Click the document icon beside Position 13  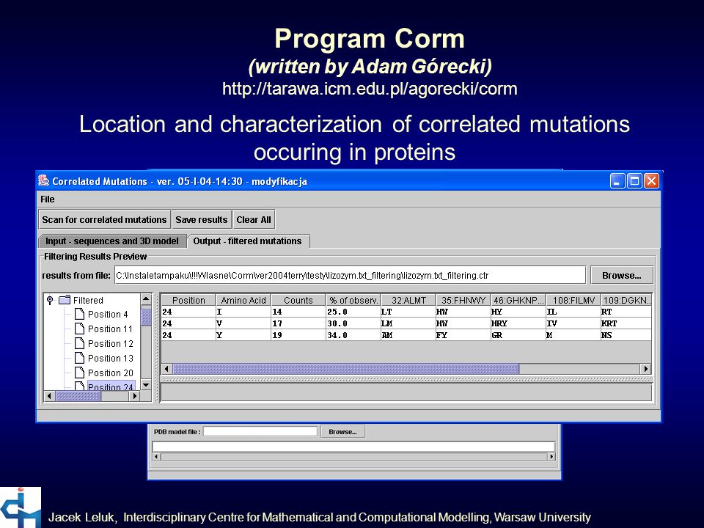coord(79,358)
